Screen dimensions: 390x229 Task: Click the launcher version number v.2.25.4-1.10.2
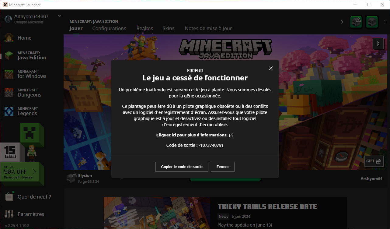17,226
